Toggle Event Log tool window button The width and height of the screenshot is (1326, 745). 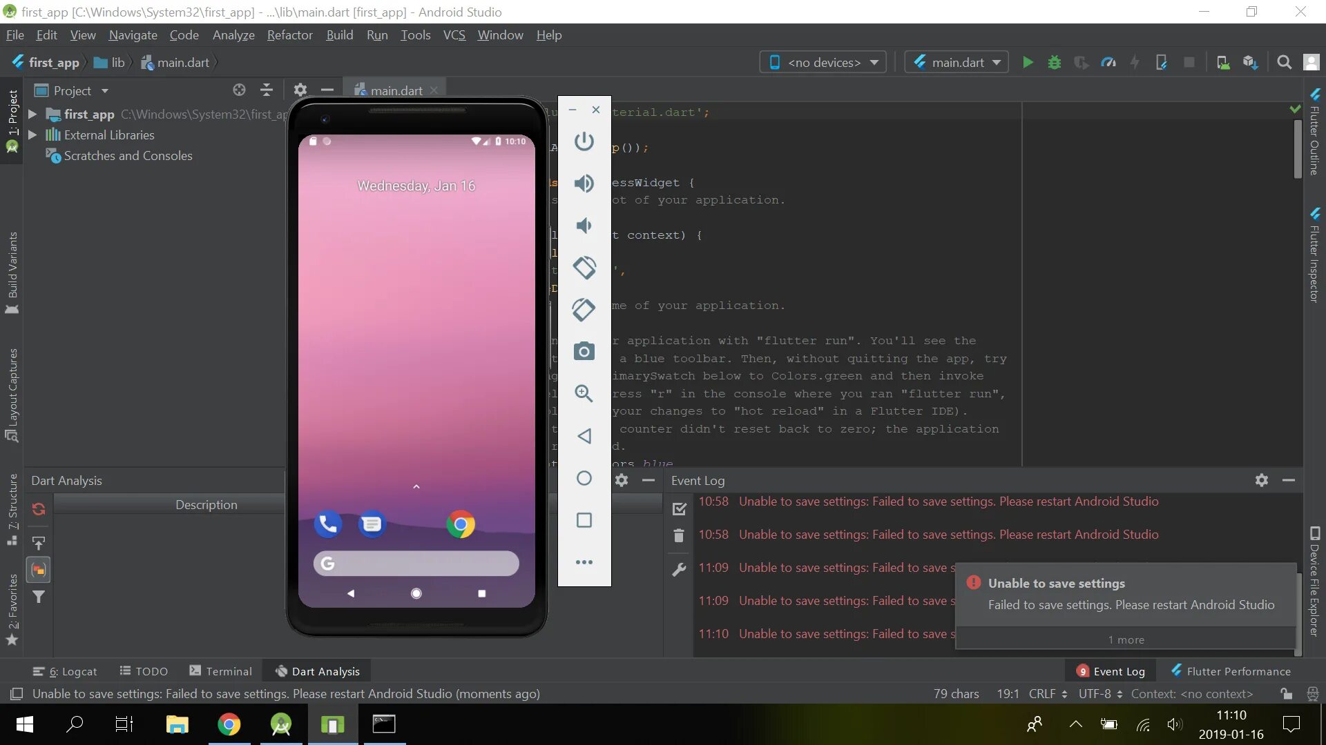pos(1111,671)
